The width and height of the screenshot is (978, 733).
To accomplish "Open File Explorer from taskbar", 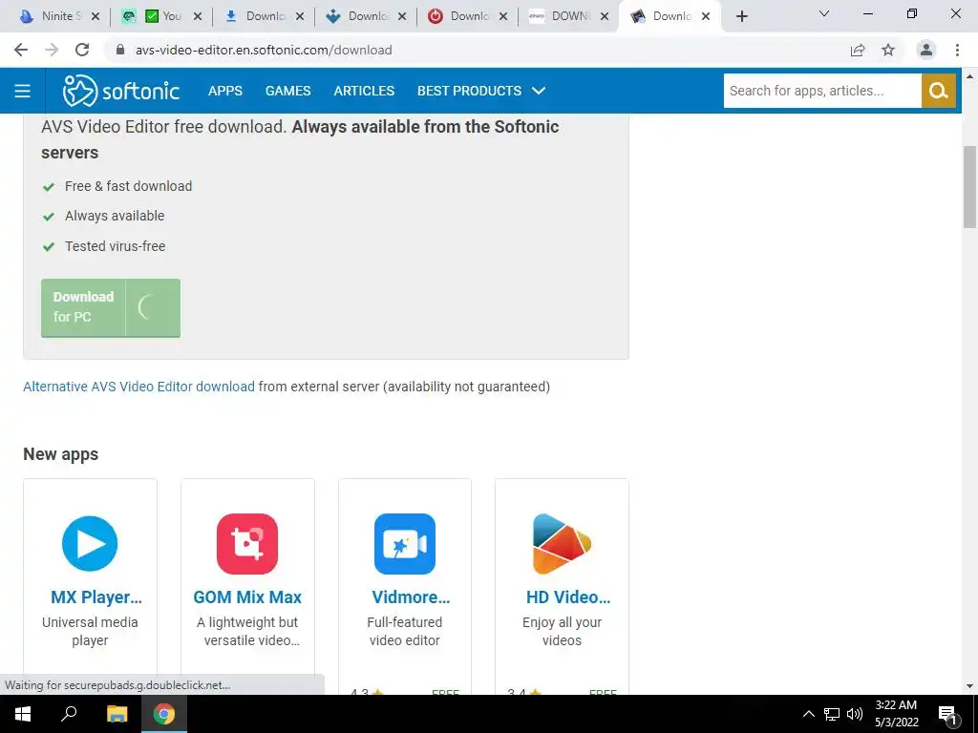I will click(x=117, y=714).
